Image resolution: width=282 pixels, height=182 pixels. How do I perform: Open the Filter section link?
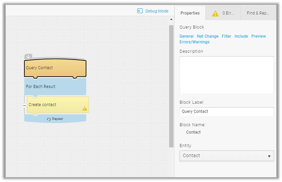coord(226,36)
